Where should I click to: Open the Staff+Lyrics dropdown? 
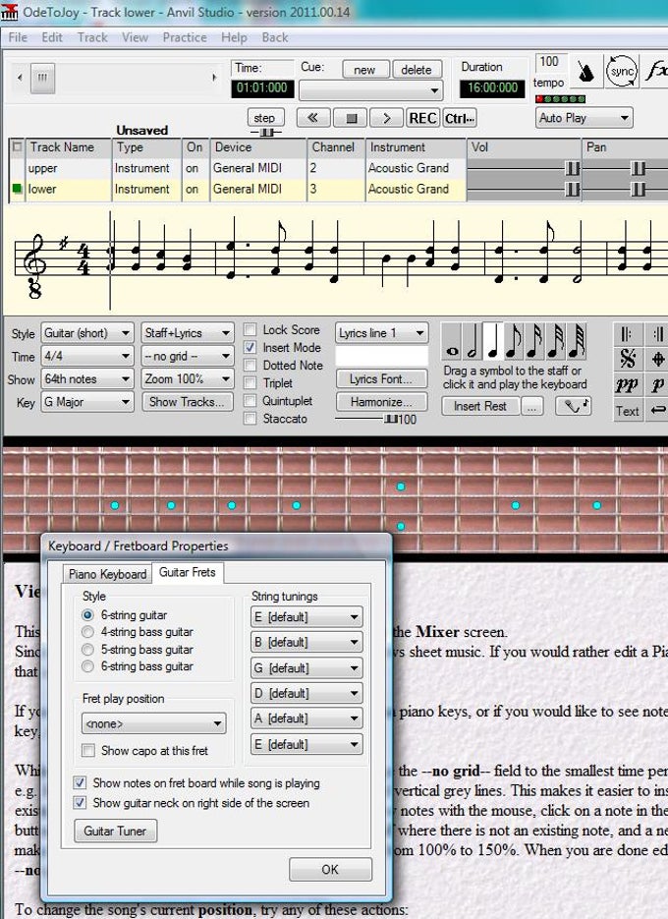pos(188,333)
